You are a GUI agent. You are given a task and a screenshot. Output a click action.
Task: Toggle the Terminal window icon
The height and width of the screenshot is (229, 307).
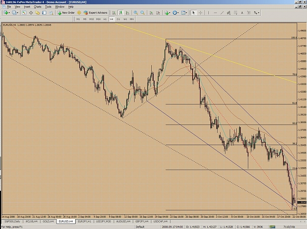[44, 13]
